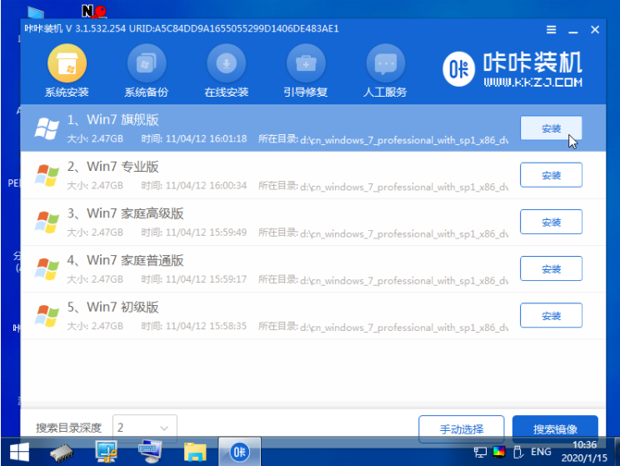Select the '5、Win7 初级版' title
This screenshot has width=620, height=466.
point(112,307)
